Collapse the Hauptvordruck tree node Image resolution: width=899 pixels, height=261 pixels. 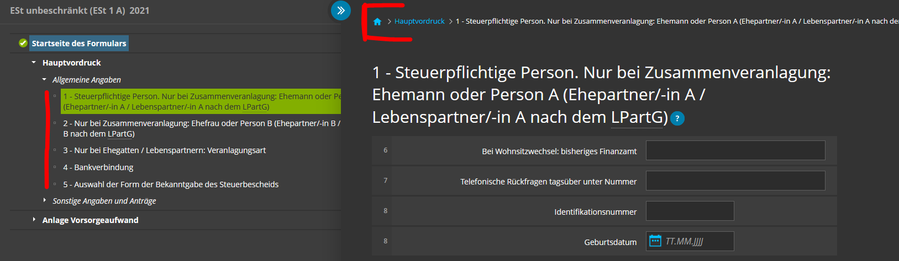tap(34, 63)
